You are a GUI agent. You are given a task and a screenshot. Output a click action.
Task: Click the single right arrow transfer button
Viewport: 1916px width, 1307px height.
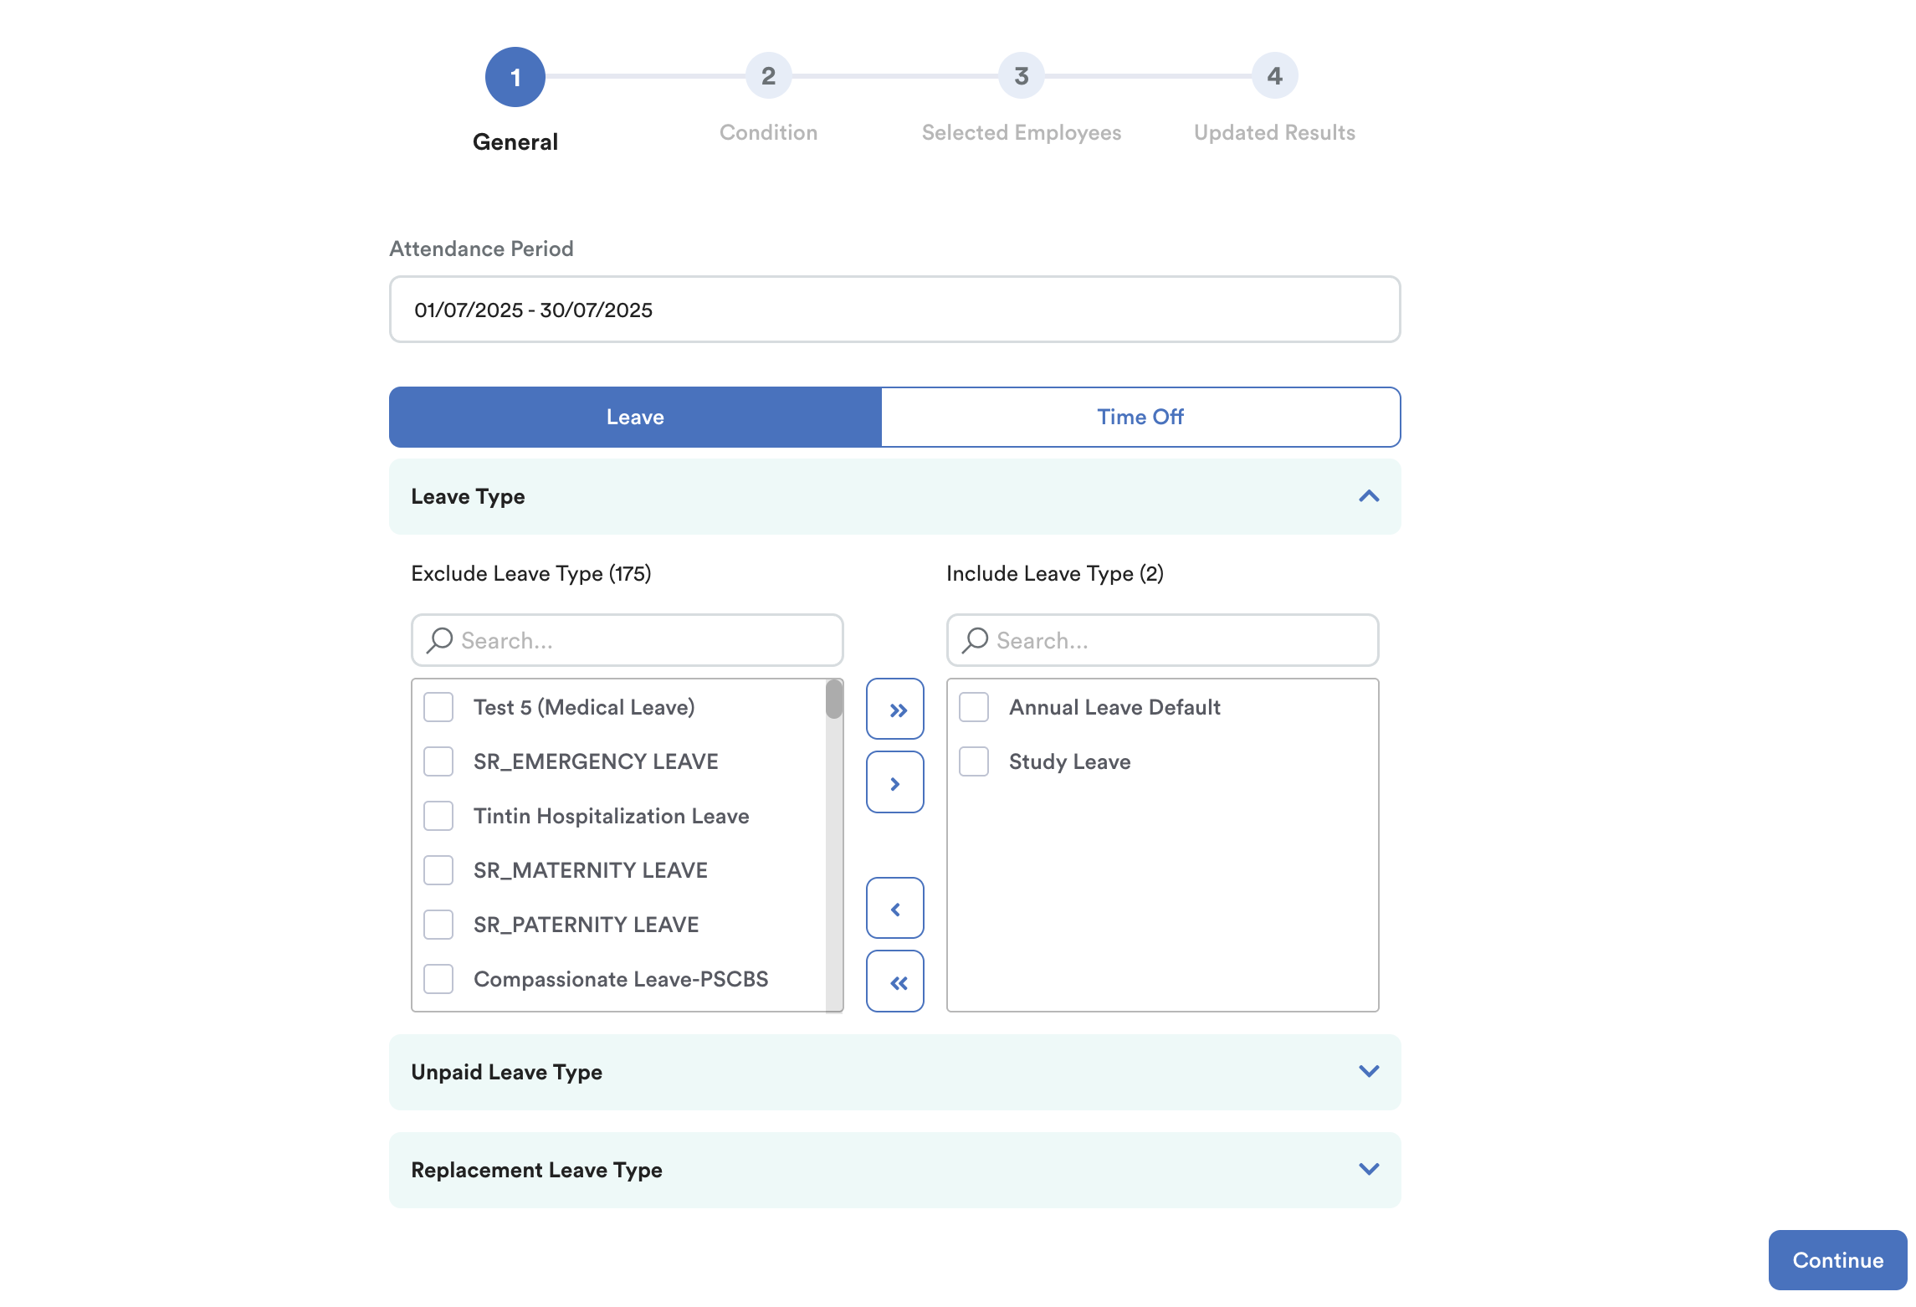[894, 782]
